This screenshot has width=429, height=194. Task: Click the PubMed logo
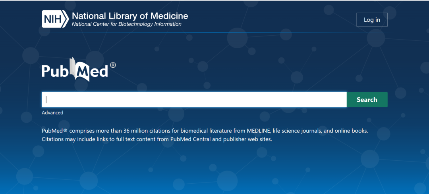tap(79, 70)
